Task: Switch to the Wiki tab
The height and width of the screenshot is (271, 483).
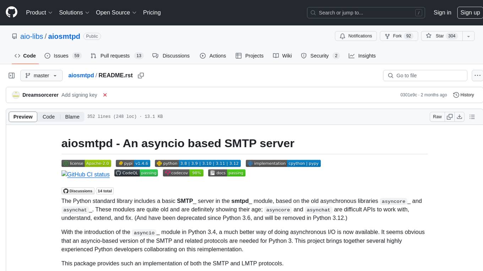Action: point(282,56)
